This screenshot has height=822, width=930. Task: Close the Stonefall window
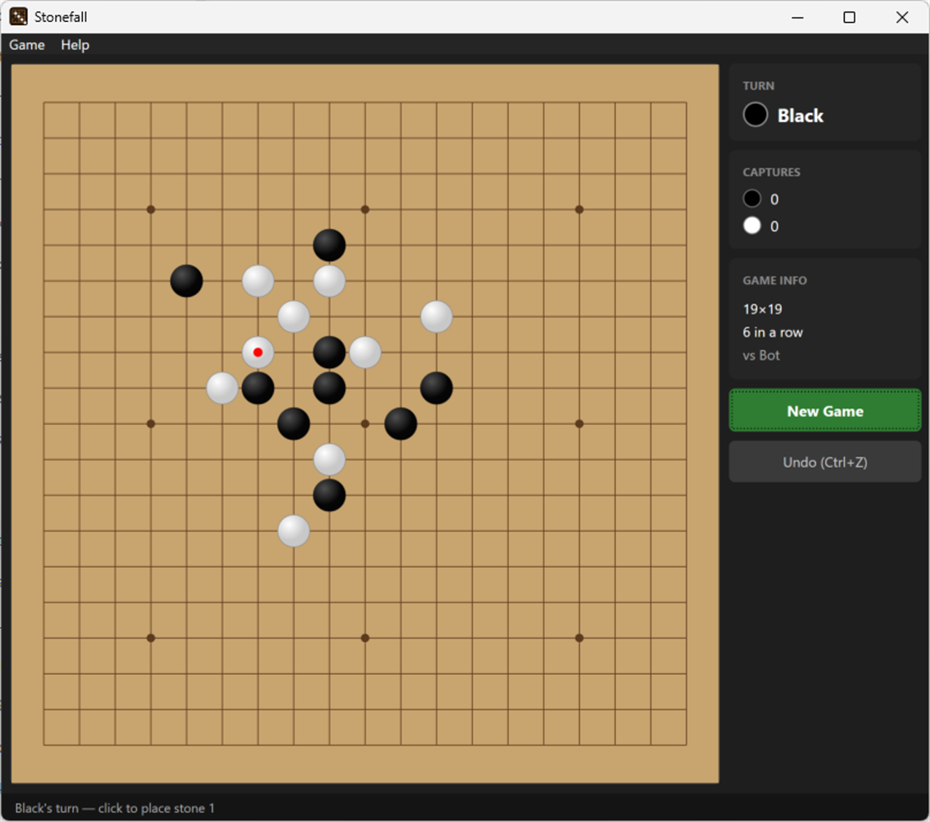[902, 17]
